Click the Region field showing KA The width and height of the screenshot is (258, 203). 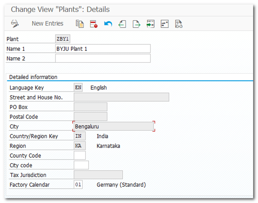pyautogui.click(x=80, y=146)
